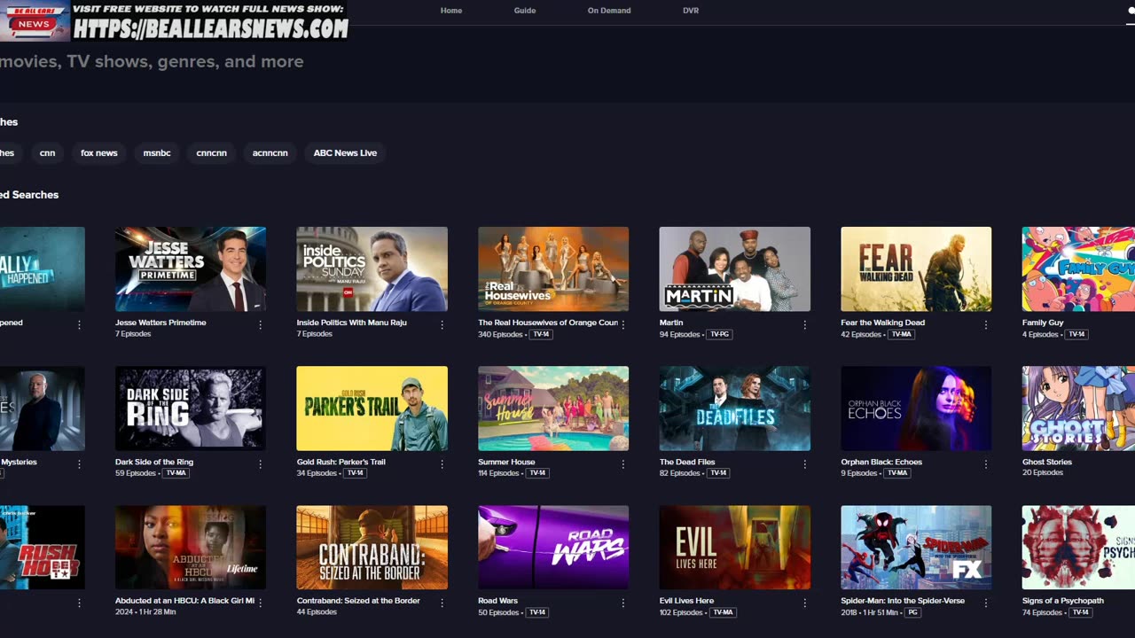
Task: Open the Road Wars thumbnail
Action: click(553, 547)
